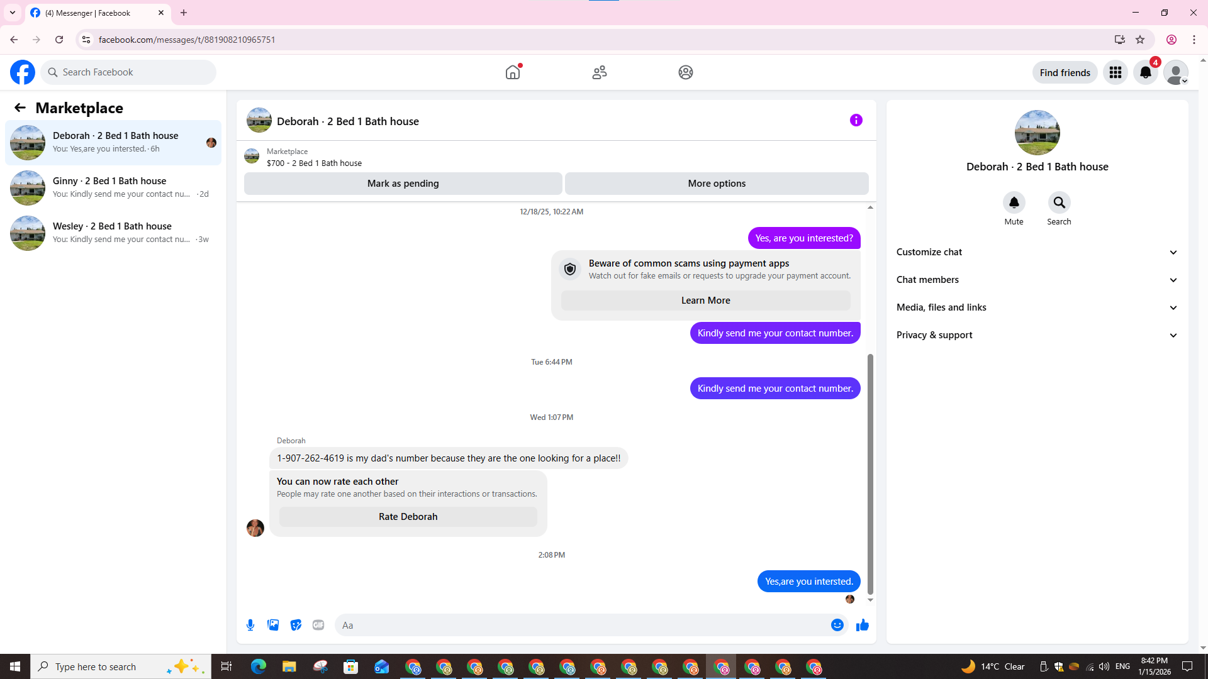Open the emoji picker in message box
Image resolution: width=1208 pixels, height=679 pixels.
coord(837,625)
